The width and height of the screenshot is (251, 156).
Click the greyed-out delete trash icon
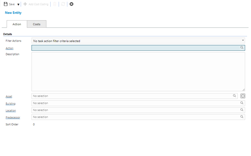coord(54,4)
